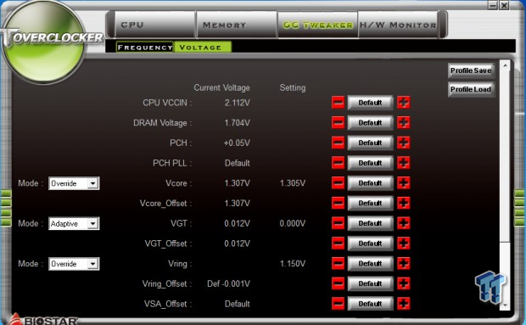Open the Vcore Mode dropdown showing Override
The image size is (526, 325).
tap(74, 183)
